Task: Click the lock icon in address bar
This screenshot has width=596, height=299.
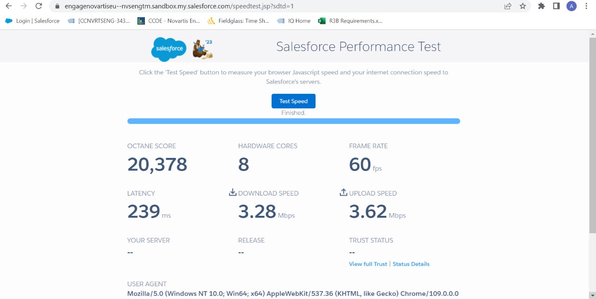Action: (57, 7)
